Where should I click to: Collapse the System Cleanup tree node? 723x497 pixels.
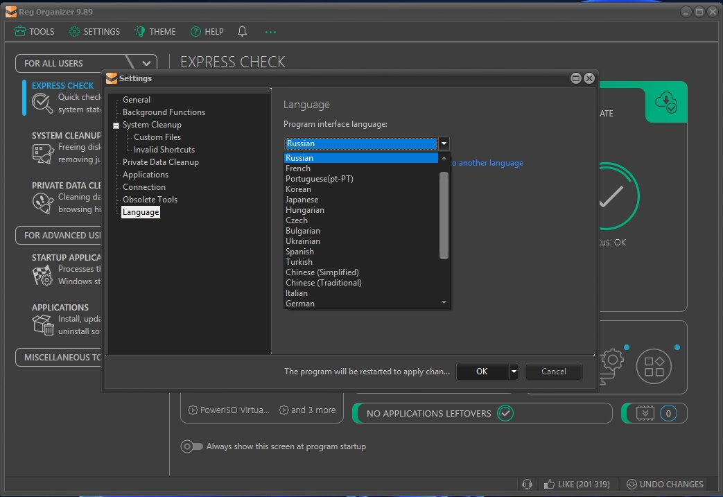(x=116, y=125)
